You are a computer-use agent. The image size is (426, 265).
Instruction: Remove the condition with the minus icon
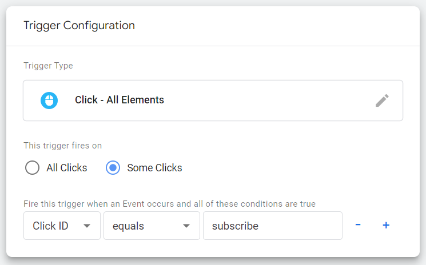[x=358, y=225]
